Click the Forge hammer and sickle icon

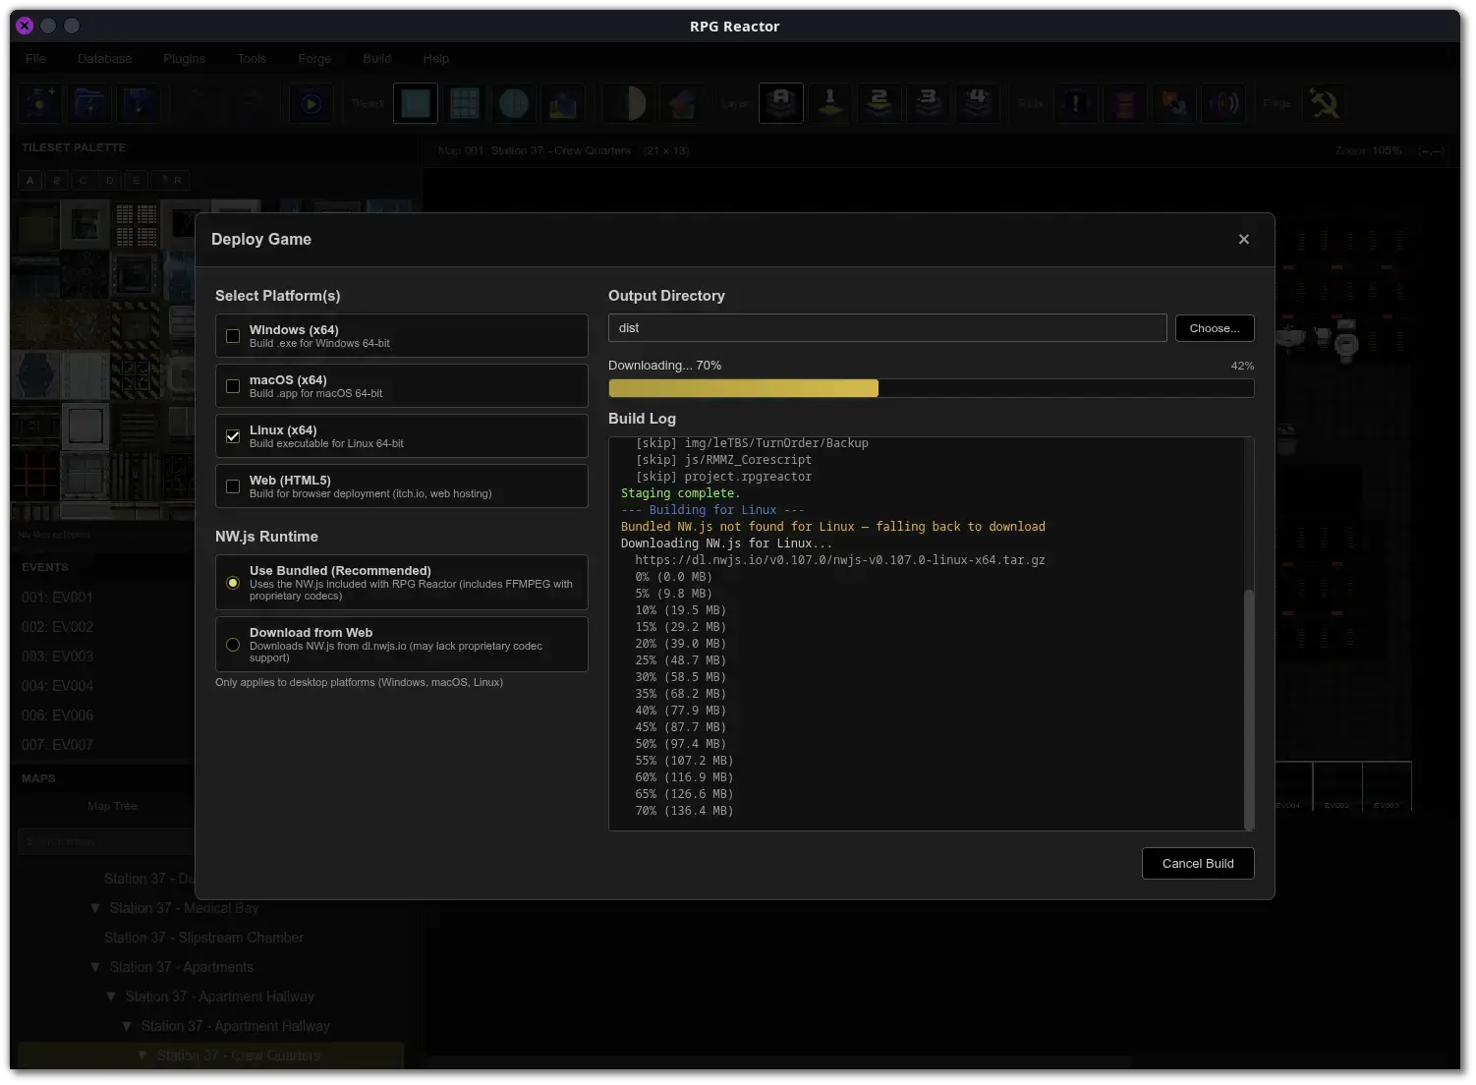1324,103
